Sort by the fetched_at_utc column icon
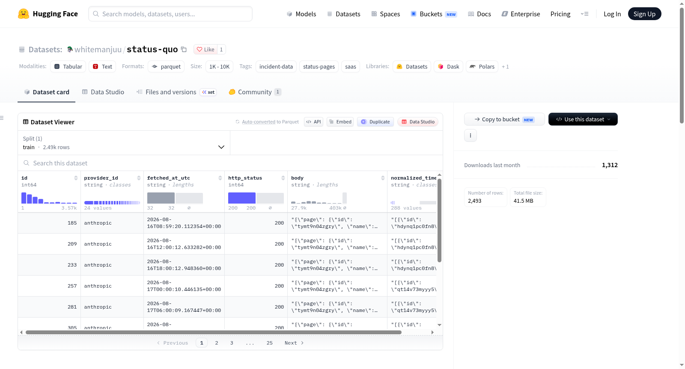 click(x=220, y=178)
